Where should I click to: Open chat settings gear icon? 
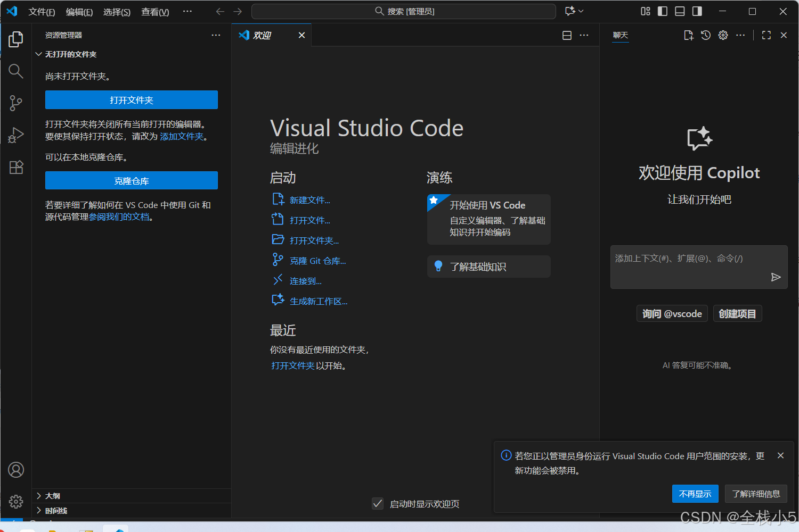(x=723, y=35)
